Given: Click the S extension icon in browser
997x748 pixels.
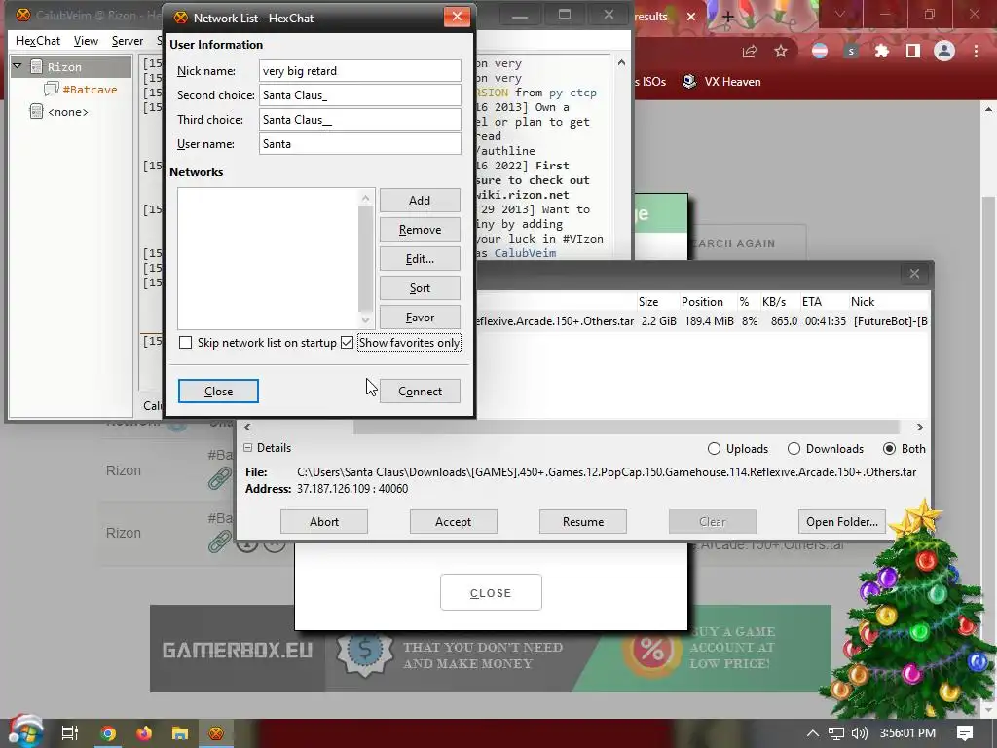Looking at the screenshot, I should click(x=851, y=52).
